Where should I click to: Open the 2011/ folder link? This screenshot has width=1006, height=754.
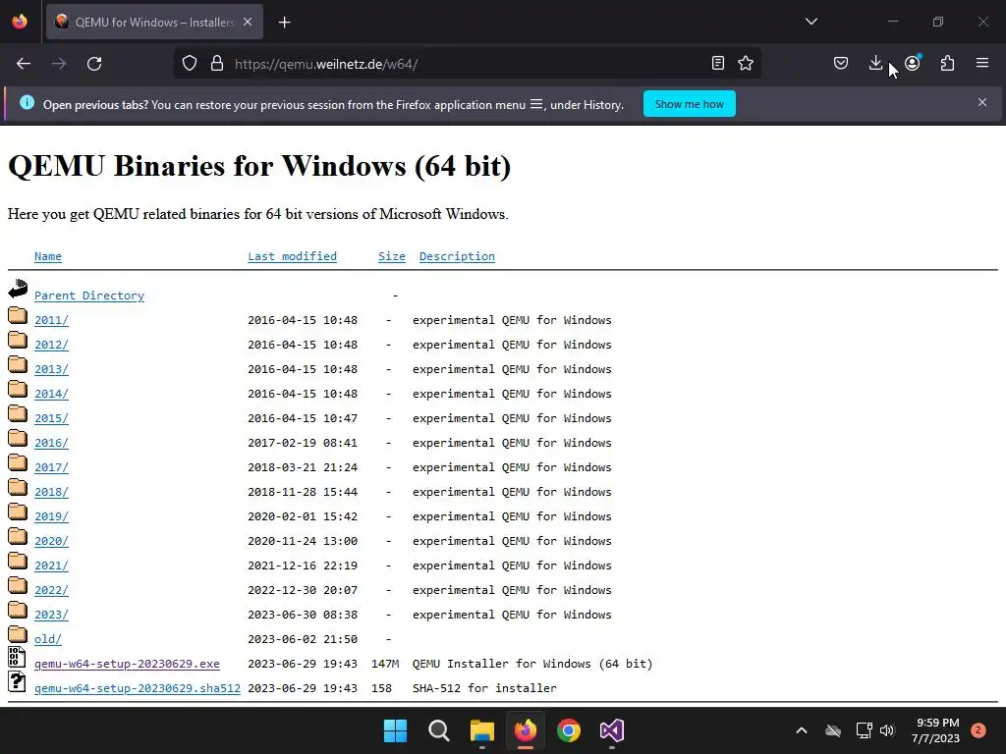(x=51, y=320)
